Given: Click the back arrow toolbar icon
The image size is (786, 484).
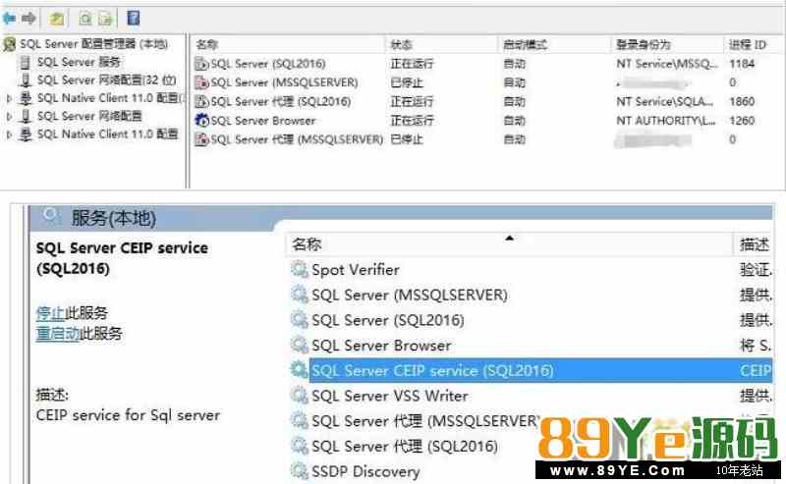Looking at the screenshot, I should (9, 19).
